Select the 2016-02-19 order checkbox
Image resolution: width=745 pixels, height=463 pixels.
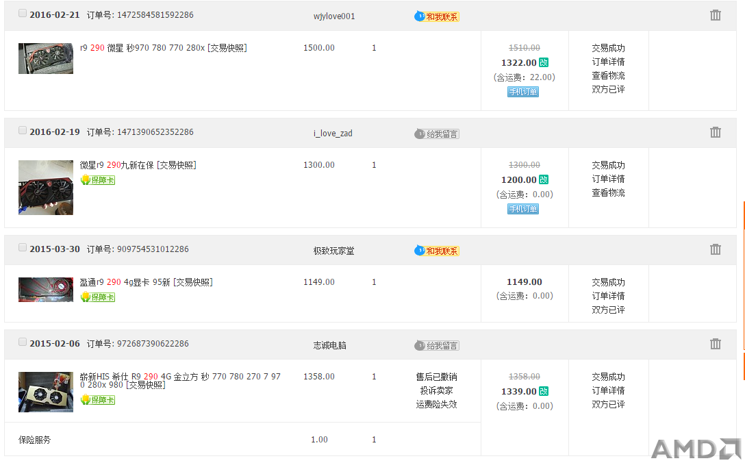(23, 130)
